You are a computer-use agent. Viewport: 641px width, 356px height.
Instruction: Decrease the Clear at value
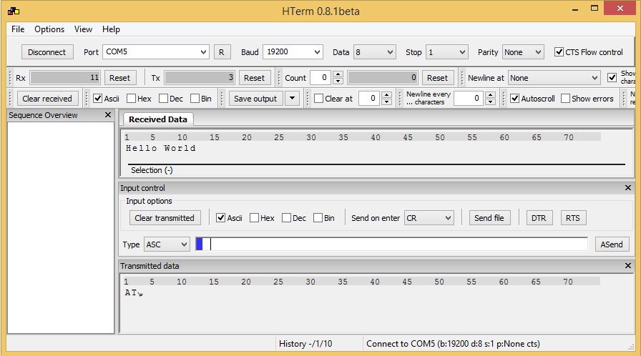[386, 102]
